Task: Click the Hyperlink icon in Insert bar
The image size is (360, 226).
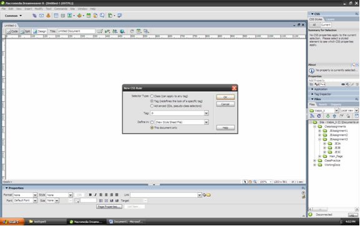Action: click(34, 16)
